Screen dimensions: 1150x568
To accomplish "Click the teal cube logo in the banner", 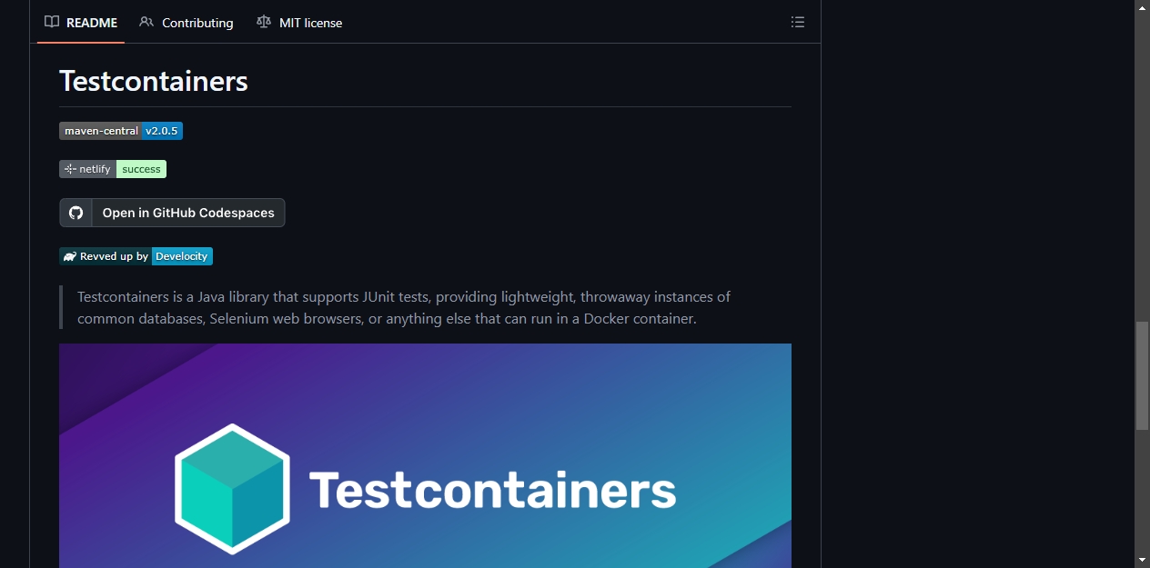I will (232, 489).
